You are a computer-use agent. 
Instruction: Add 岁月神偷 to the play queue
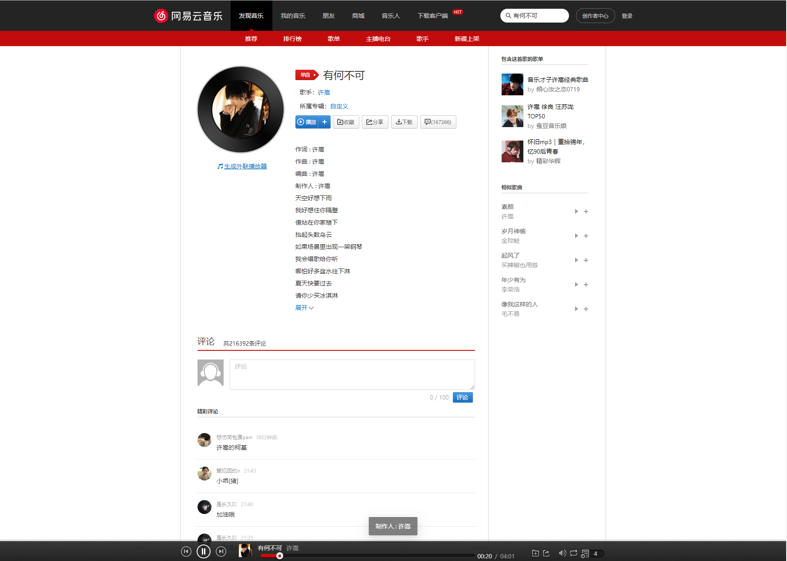pyautogui.click(x=586, y=236)
